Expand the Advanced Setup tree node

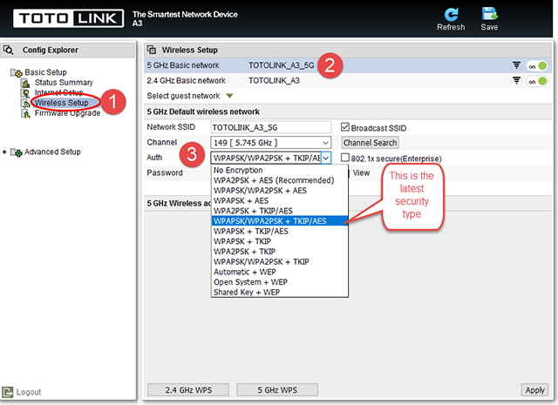pyautogui.click(x=4, y=152)
